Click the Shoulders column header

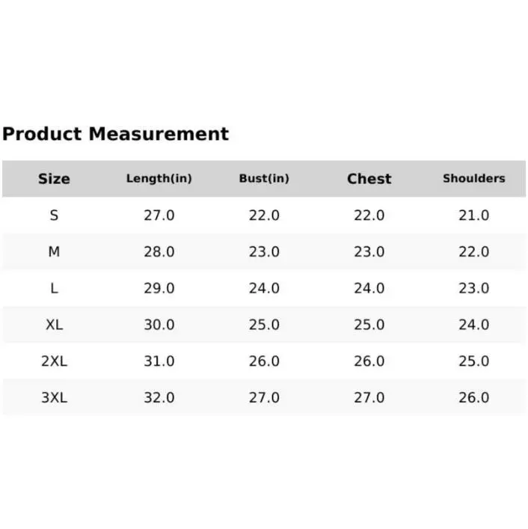[473, 179]
